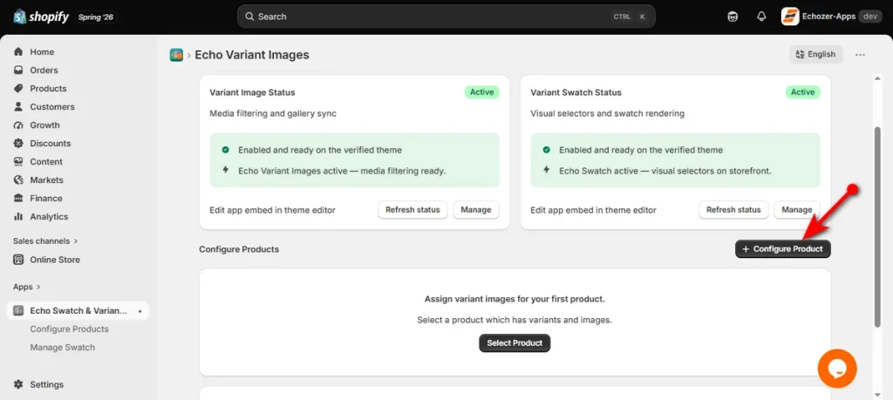Click the Echo Swatch app icon in sidebar
893x400 pixels.
click(19, 310)
